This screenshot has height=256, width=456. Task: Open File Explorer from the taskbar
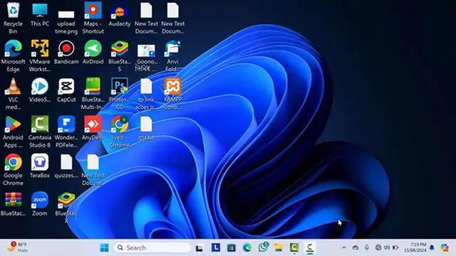[x=279, y=247]
